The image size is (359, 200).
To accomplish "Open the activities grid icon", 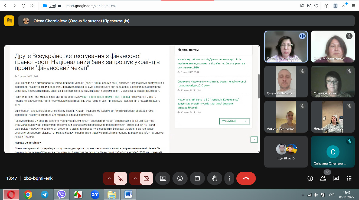I will click(349, 178).
